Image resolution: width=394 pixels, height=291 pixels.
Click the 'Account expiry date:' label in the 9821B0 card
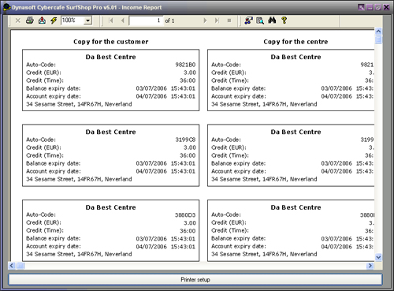[54, 96]
